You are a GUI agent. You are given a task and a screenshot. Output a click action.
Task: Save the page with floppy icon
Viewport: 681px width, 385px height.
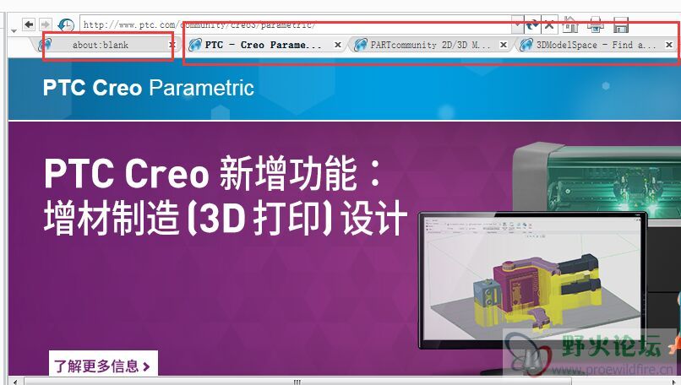click(621, 24)
